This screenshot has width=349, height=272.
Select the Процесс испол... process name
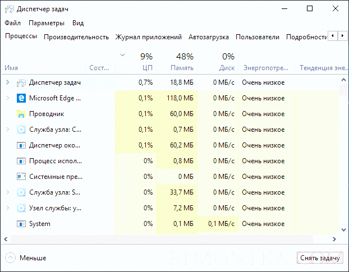pyautogui.click(x=56, y=161)
